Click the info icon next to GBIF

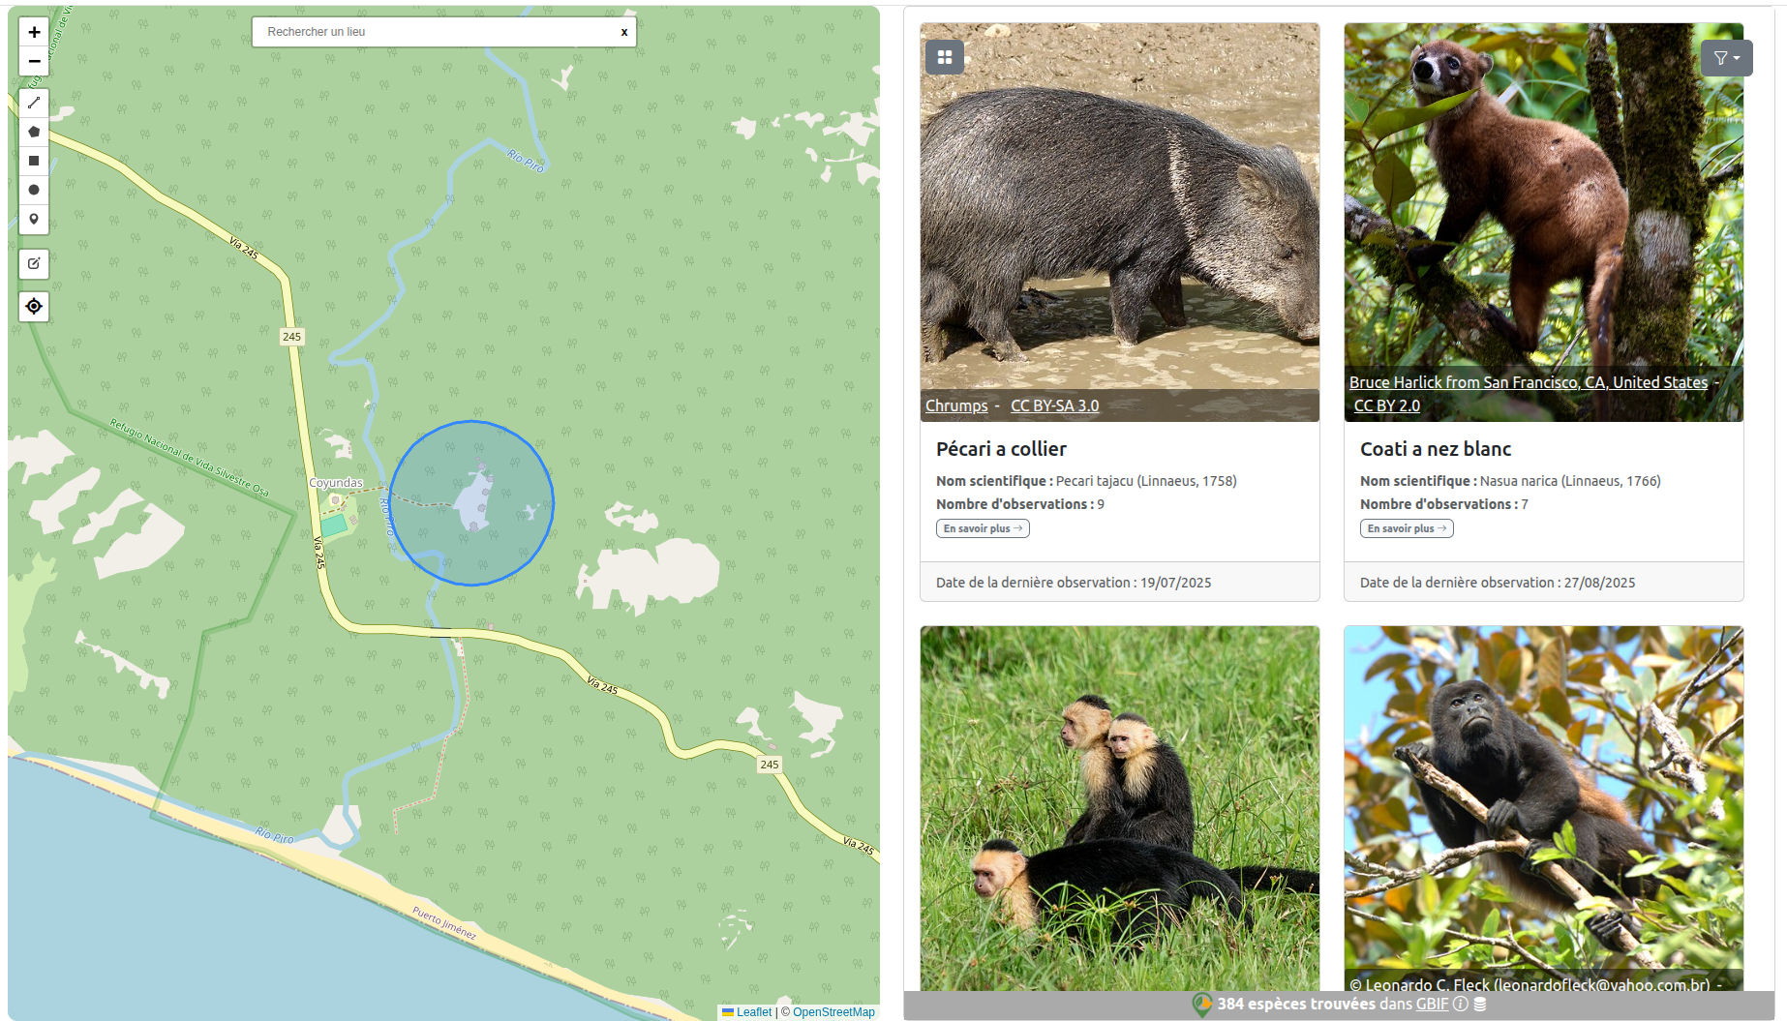pyautogui.click(x=1460, y=1004)
